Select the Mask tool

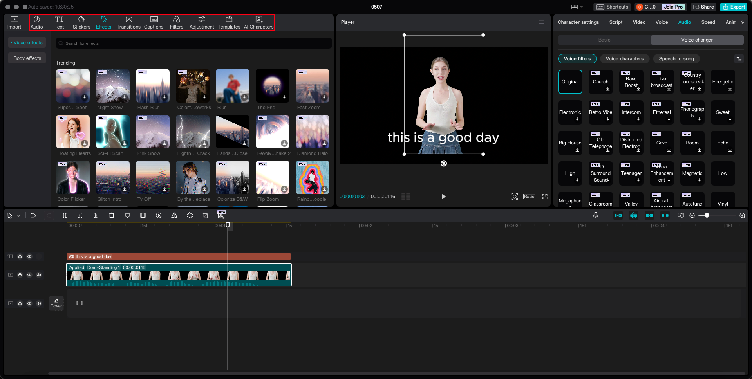[127, 215]
